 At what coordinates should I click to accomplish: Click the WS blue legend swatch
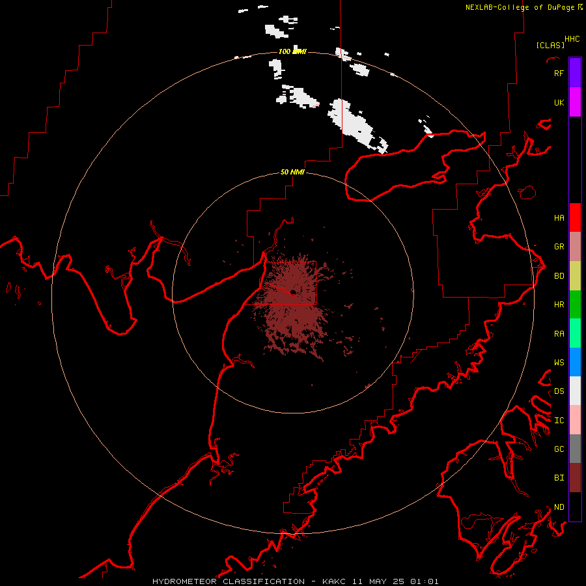pyautogui.click(x=575, y=362)
